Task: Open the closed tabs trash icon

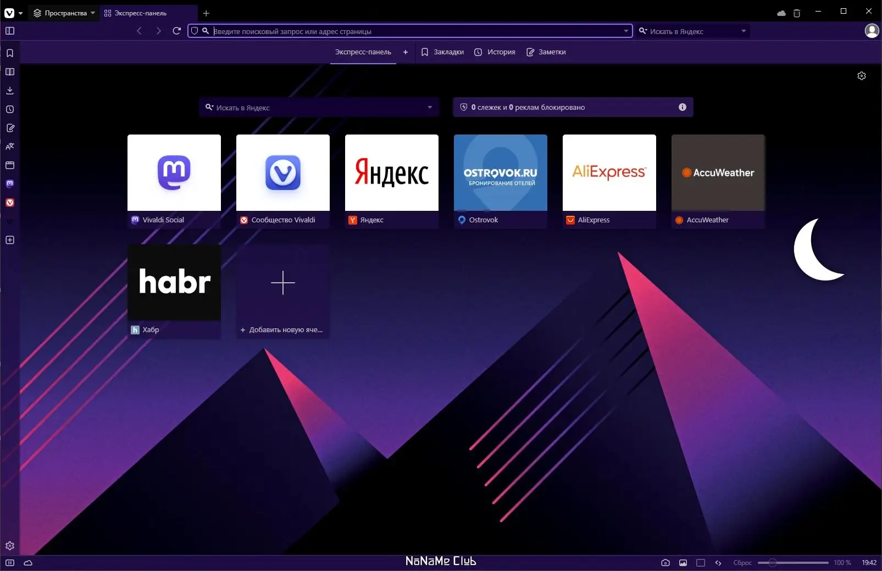Action: [797, 13]
